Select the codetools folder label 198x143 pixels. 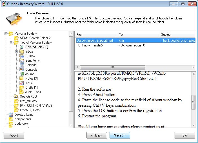coord(21,124)
